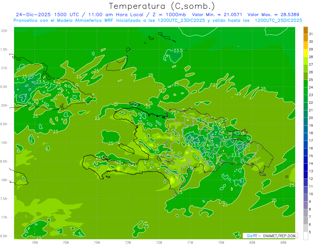The image size is (318, 246).
Task: Click the legend value 31
Action: (311, 34)
